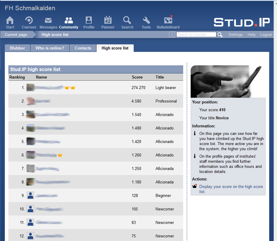Open Planner calendar icon

pyautogui.click(x=108, y=20)
